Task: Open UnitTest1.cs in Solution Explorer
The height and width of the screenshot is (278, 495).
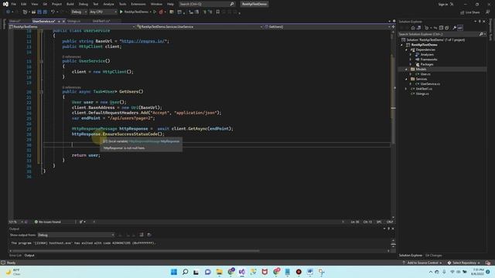Action: click(424, 89)
